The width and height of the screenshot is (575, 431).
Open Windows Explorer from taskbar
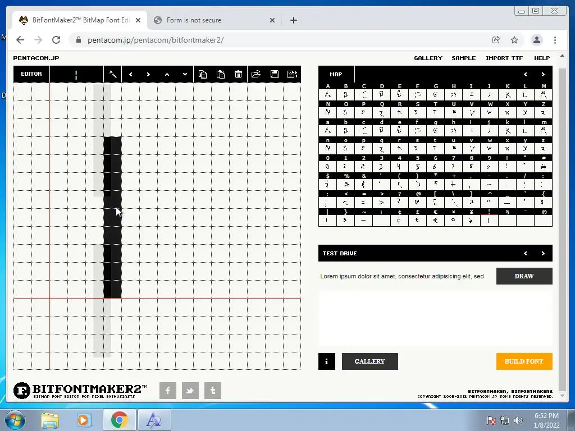click(50, 420)
